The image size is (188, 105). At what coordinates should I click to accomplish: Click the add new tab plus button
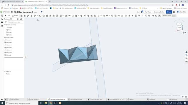pos(6,99)
